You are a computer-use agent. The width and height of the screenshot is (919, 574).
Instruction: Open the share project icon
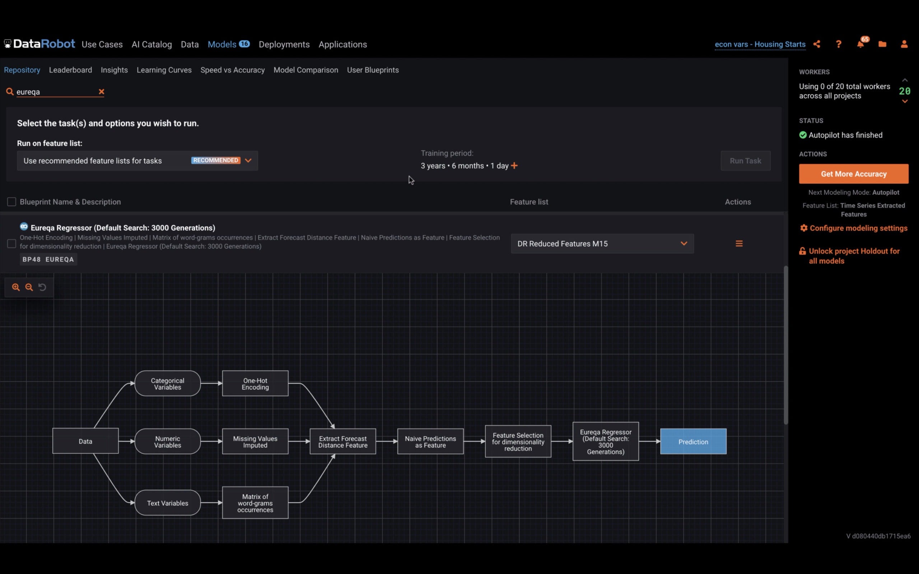click(x=817, y=44)
